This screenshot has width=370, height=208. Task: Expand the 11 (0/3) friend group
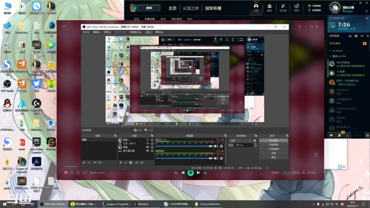[330, 51]
